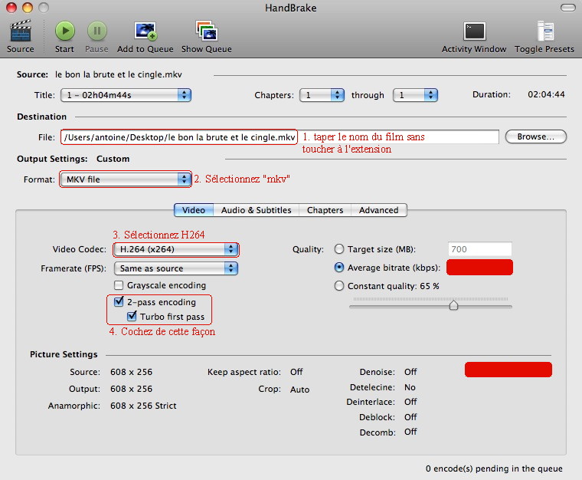This screenshot has height=480, width=582.
Task: Click the Pause icon in toolbar
Action: (x=96, y=31)
